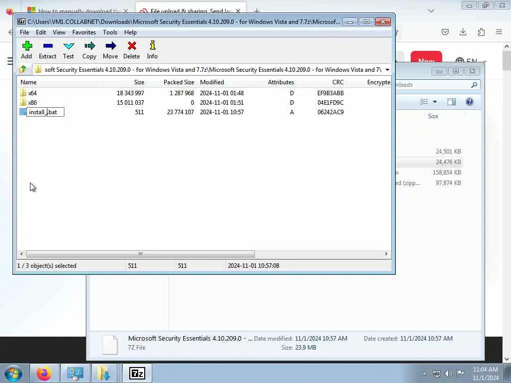Viewport: 511px width, 383px height.
Task: Open the Tools menu
Action: 110,32
